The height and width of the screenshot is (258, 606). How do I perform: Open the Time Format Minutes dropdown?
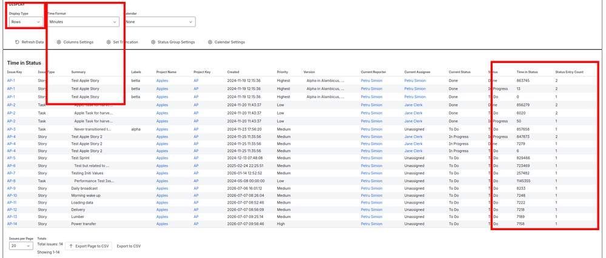pos(82,22)
